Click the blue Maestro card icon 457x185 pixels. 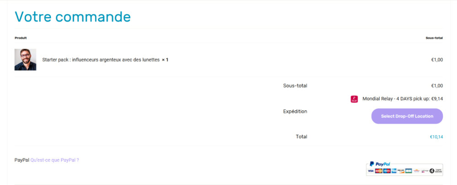coord(387,171)
